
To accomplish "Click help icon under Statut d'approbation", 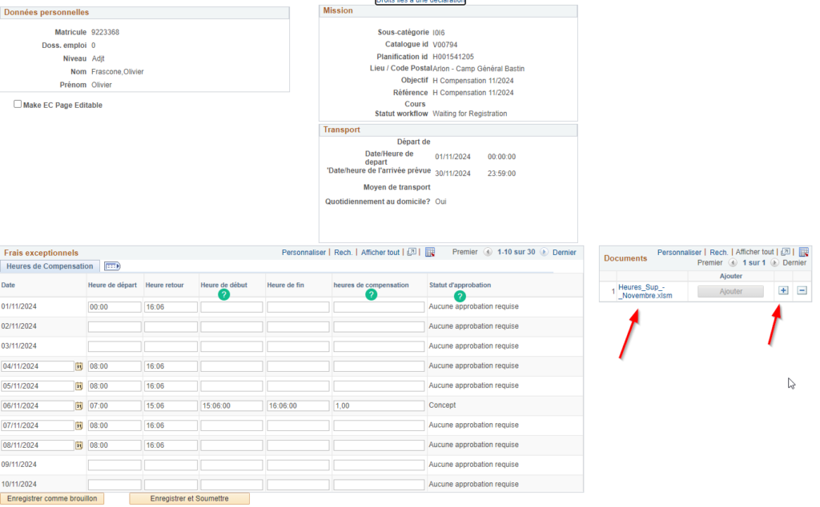I will (x=460, y=295).
